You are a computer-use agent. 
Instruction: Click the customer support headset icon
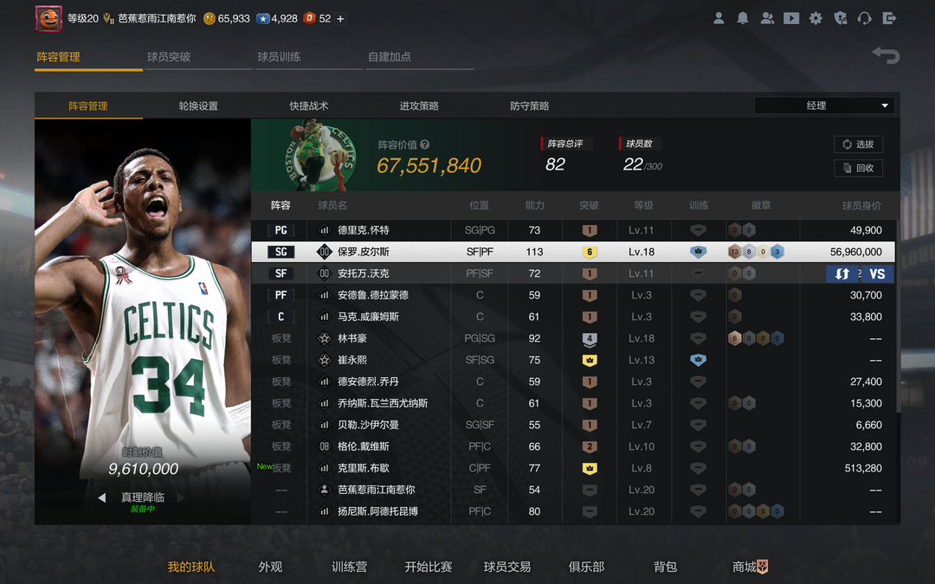pyautogui.click(x=864, y=18)
